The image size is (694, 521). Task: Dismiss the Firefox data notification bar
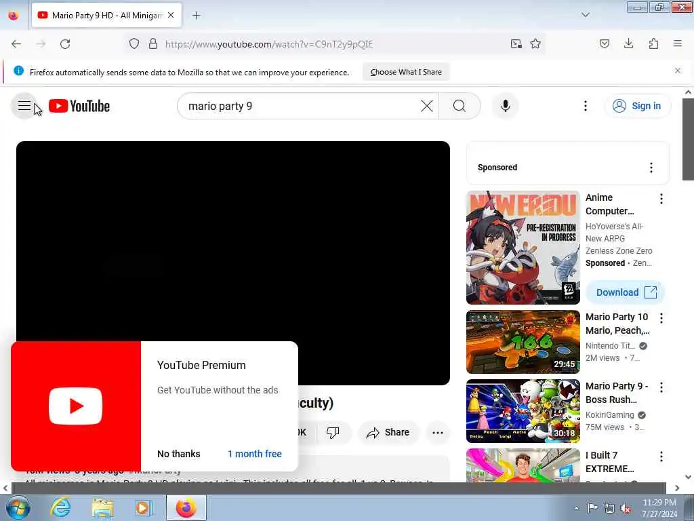tap(677, 71)
